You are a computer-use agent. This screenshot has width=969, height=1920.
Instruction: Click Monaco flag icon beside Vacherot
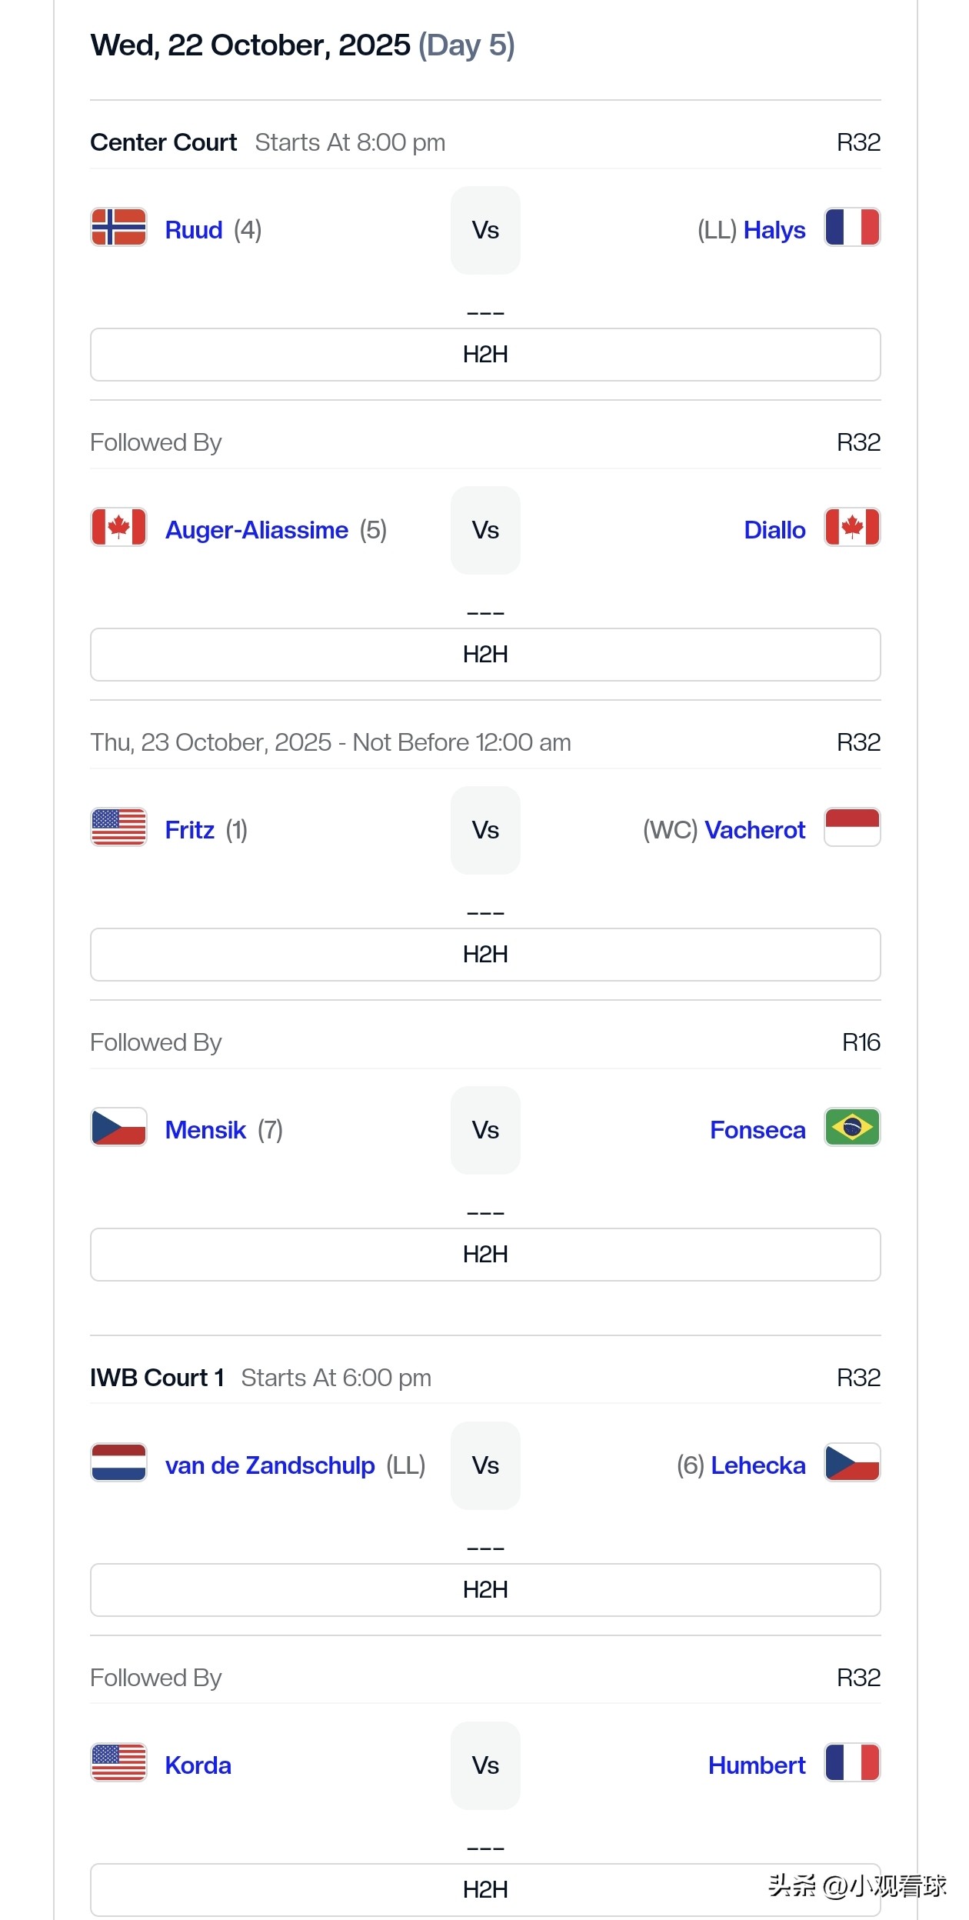852,828
